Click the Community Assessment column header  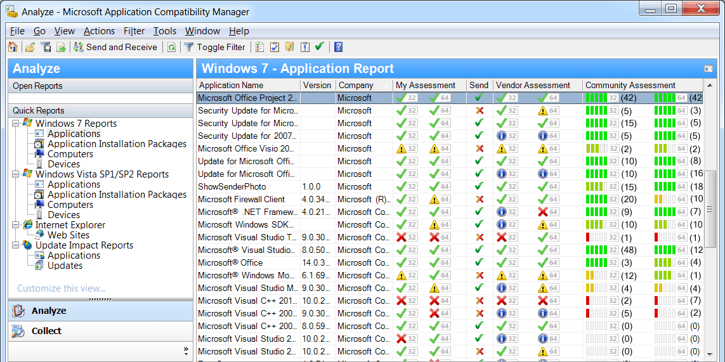click(x=643, y=86)
